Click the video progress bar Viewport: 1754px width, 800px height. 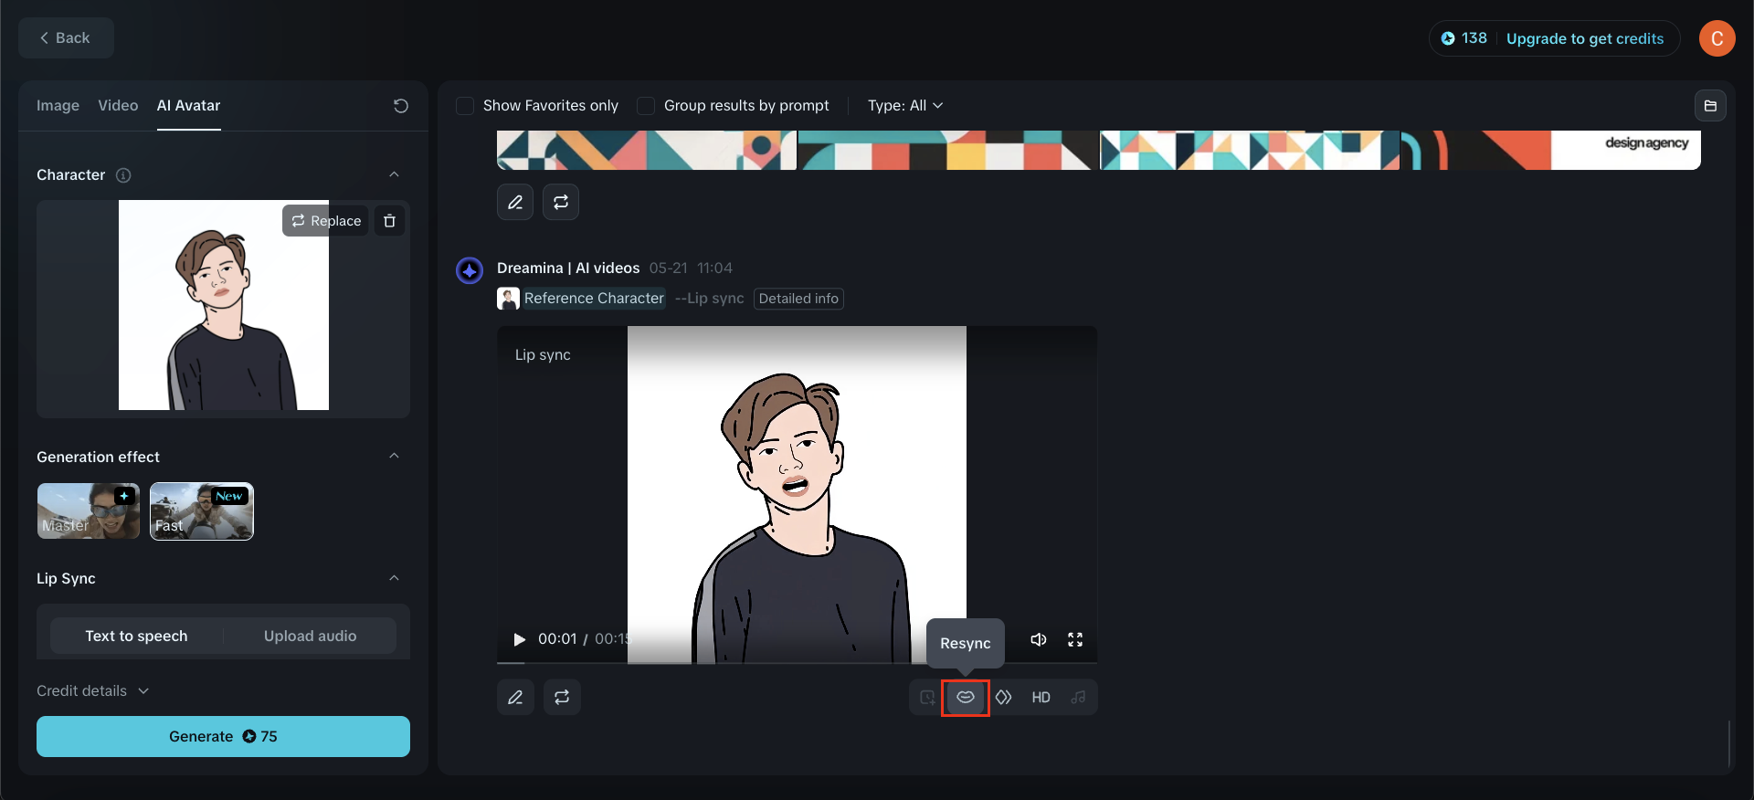(797, 662)
